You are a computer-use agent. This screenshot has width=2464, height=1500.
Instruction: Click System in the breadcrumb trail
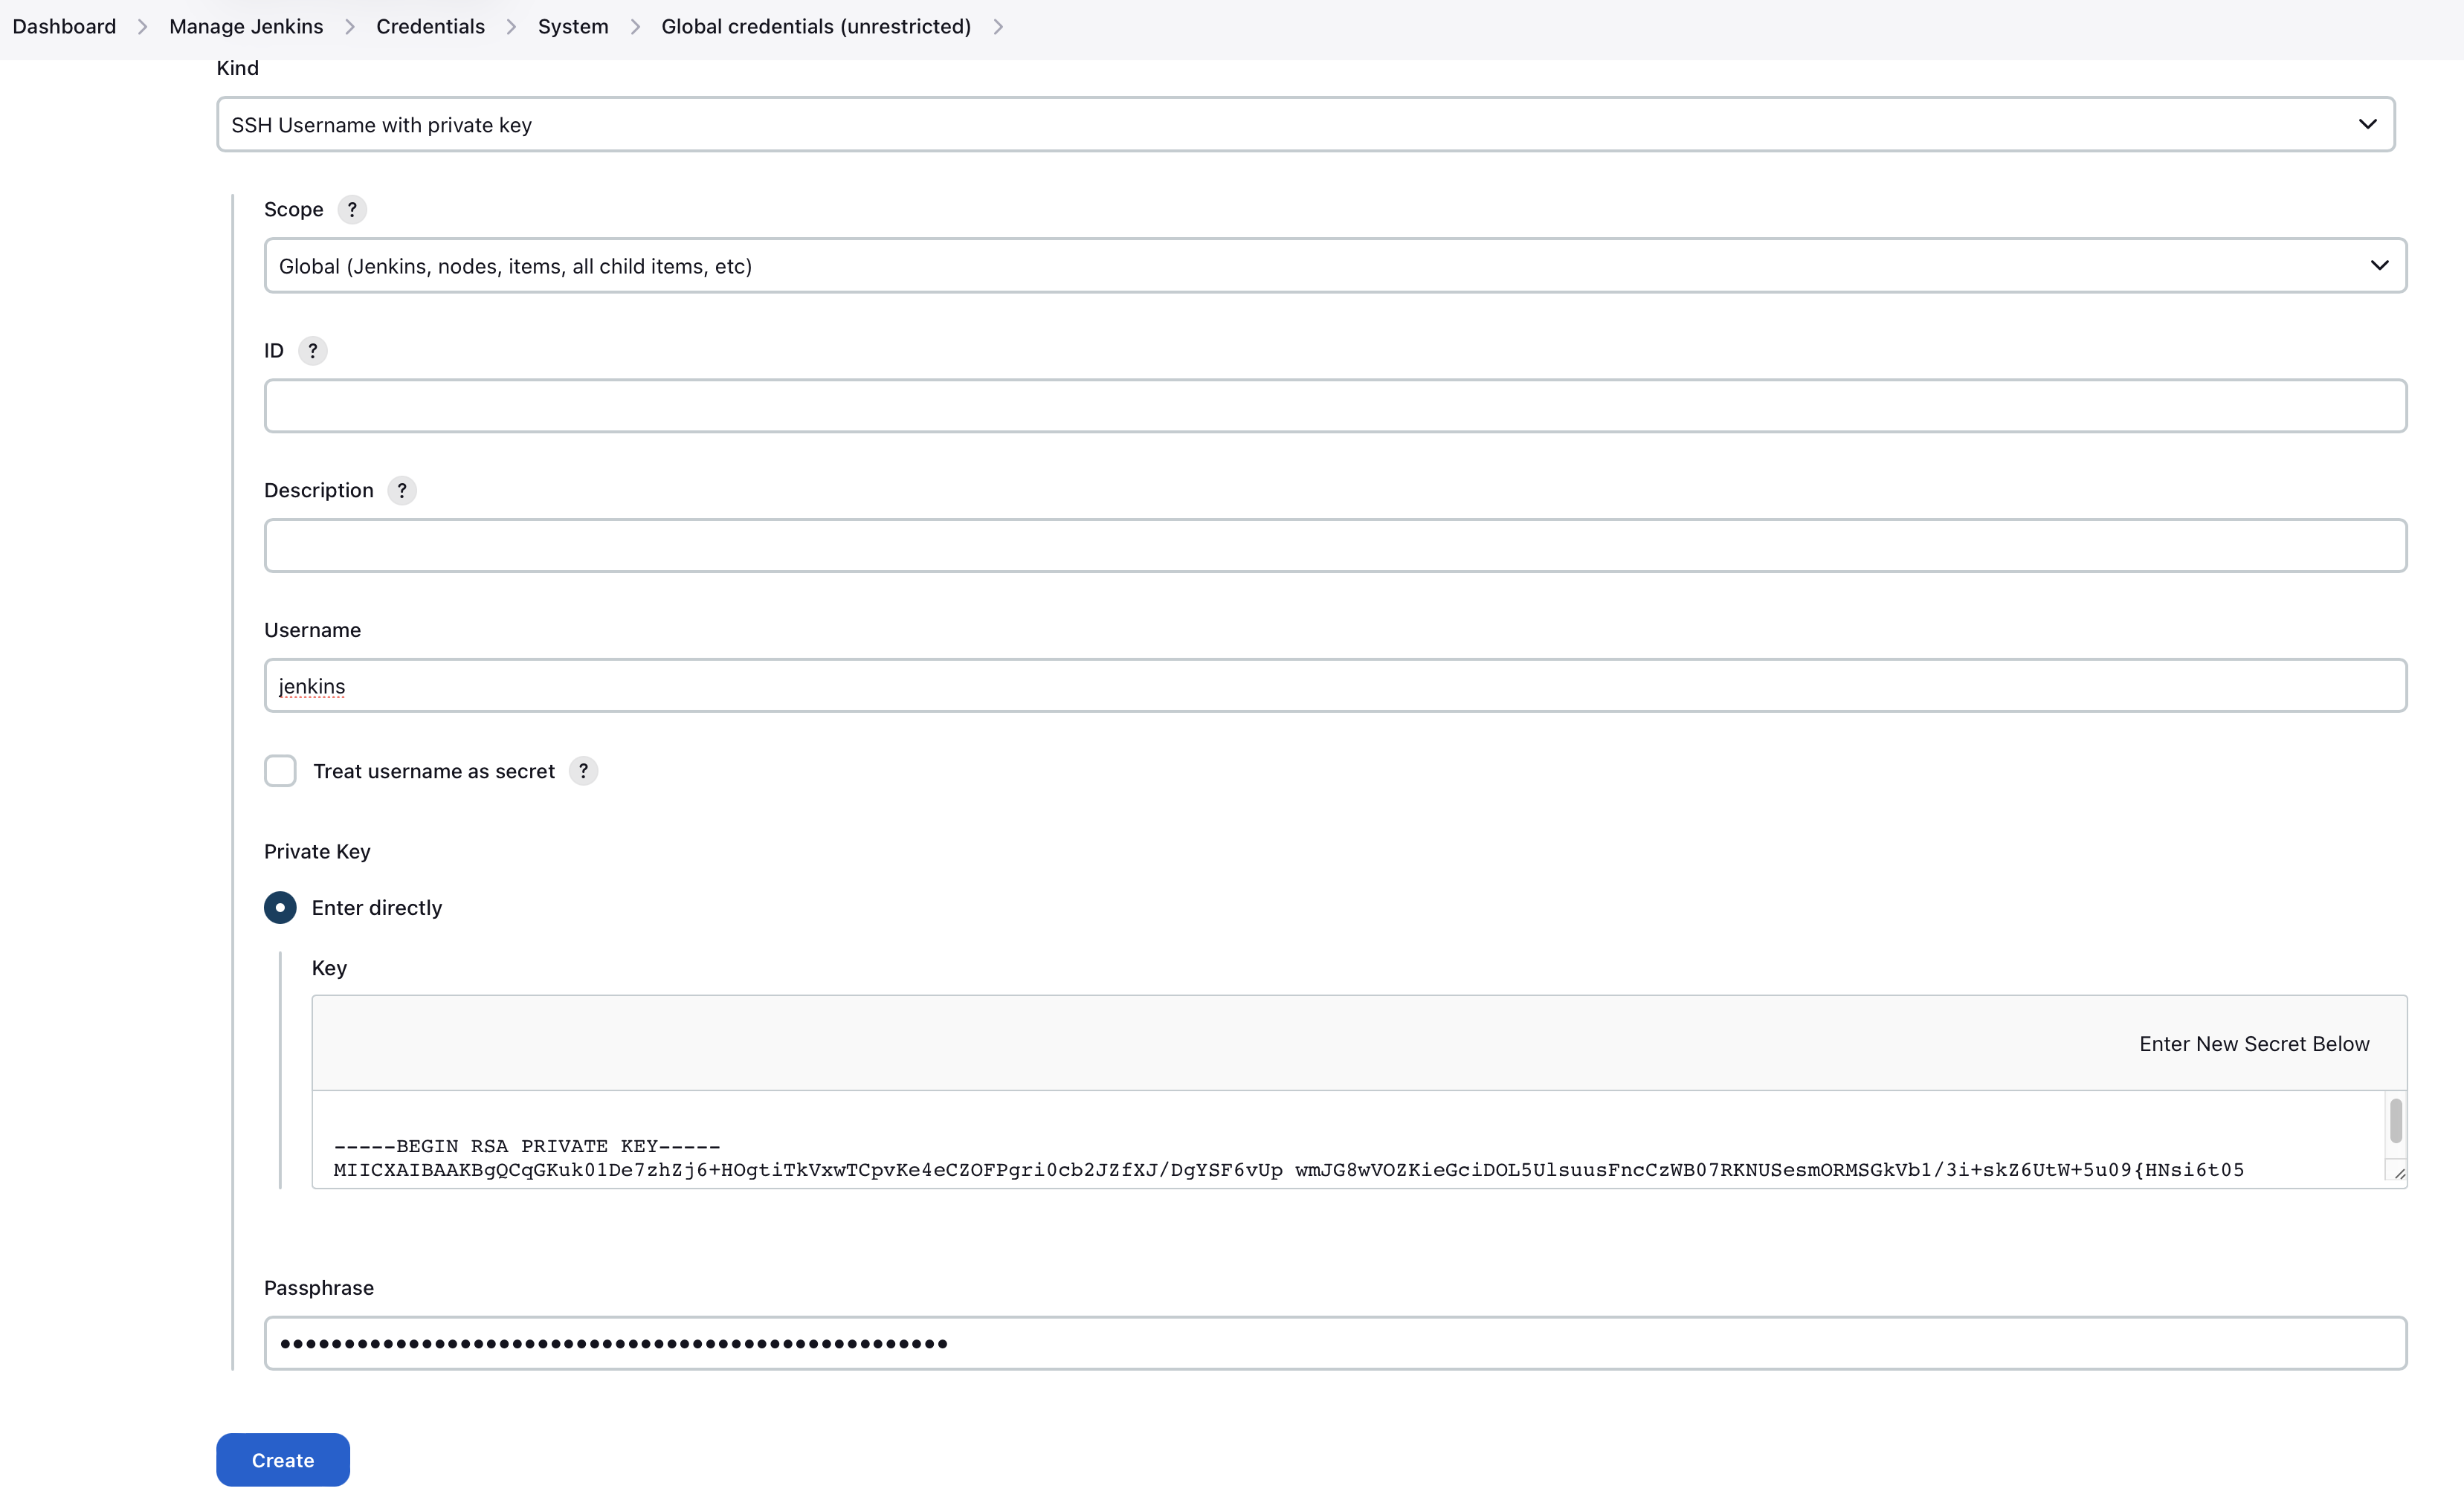tap(572, 26)
